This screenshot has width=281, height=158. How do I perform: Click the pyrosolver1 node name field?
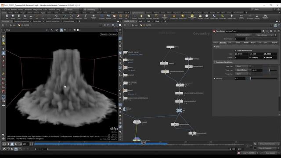pyautogui.click(x=243, y=31)
